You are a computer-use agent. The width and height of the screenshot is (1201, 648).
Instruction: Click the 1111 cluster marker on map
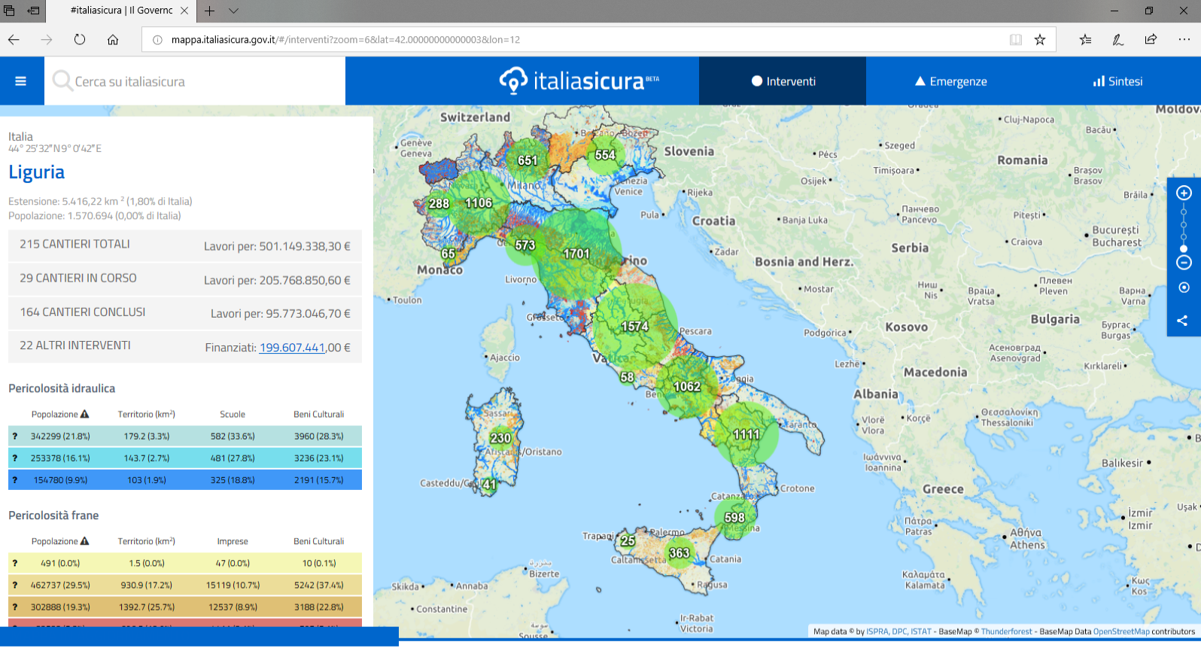point(746,434)
